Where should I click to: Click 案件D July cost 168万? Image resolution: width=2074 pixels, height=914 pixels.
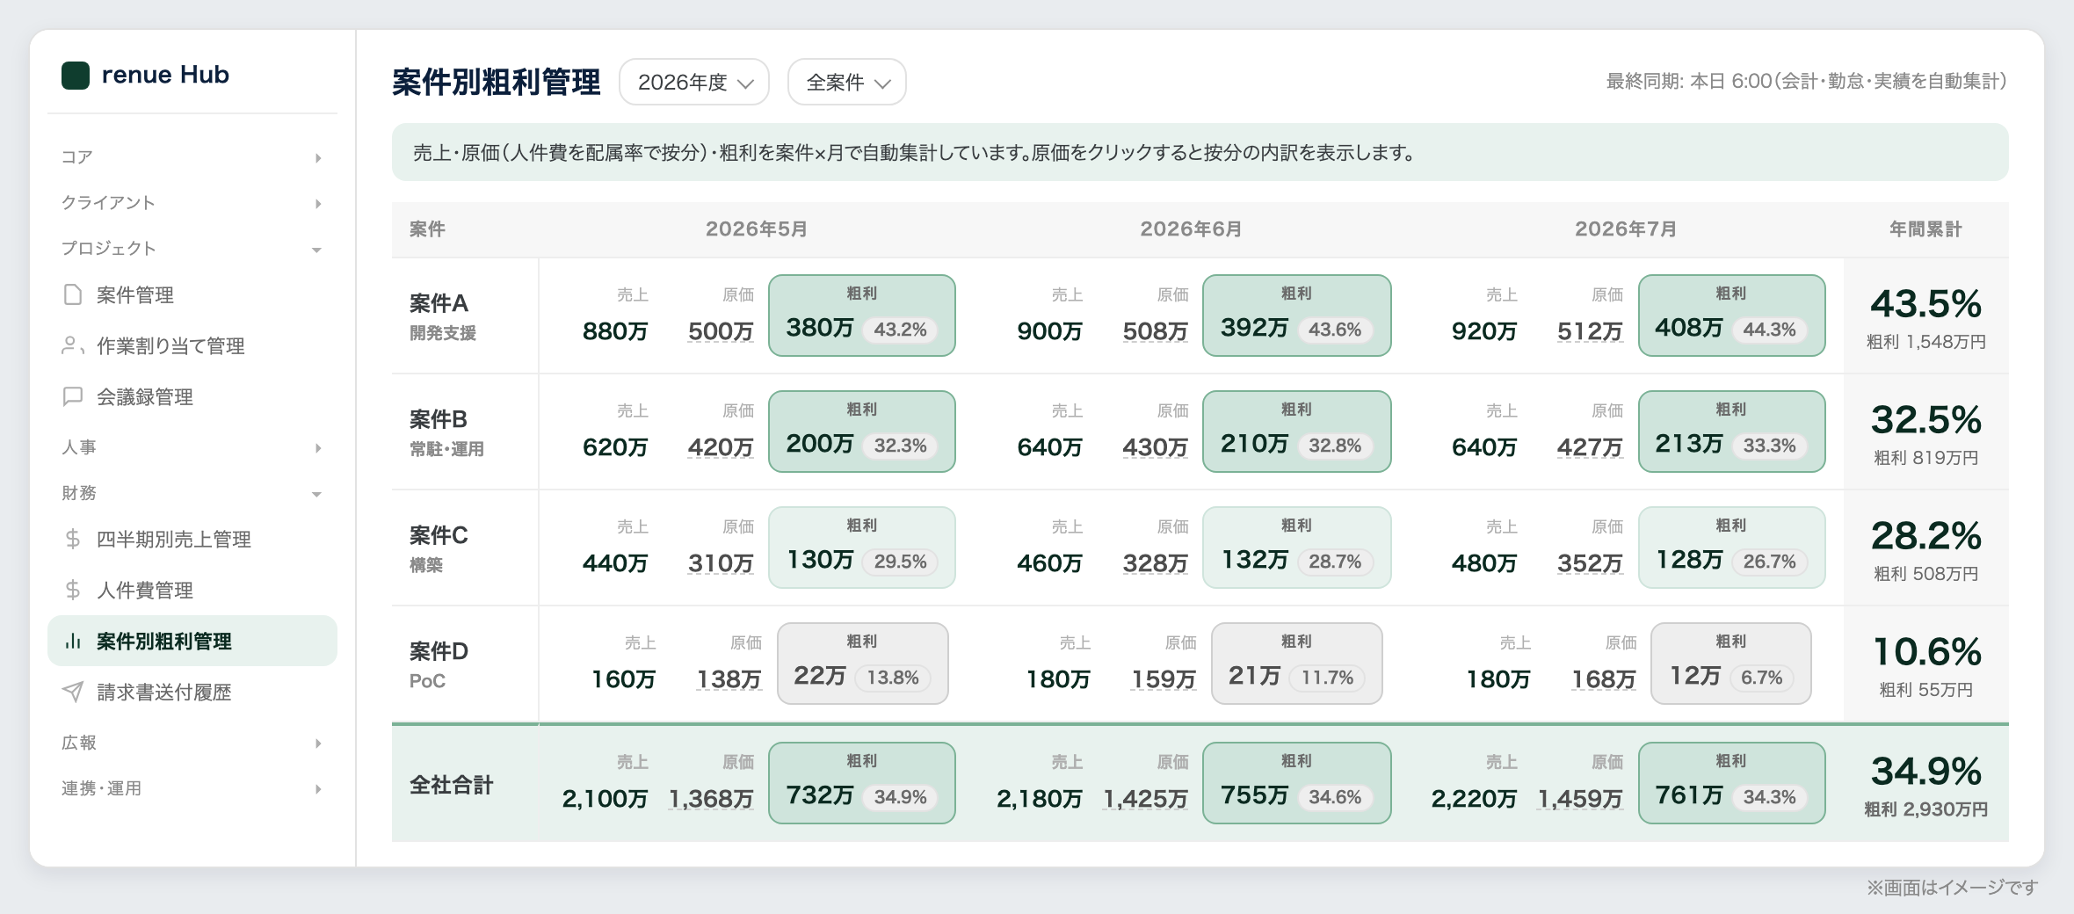click(1604, 679)
